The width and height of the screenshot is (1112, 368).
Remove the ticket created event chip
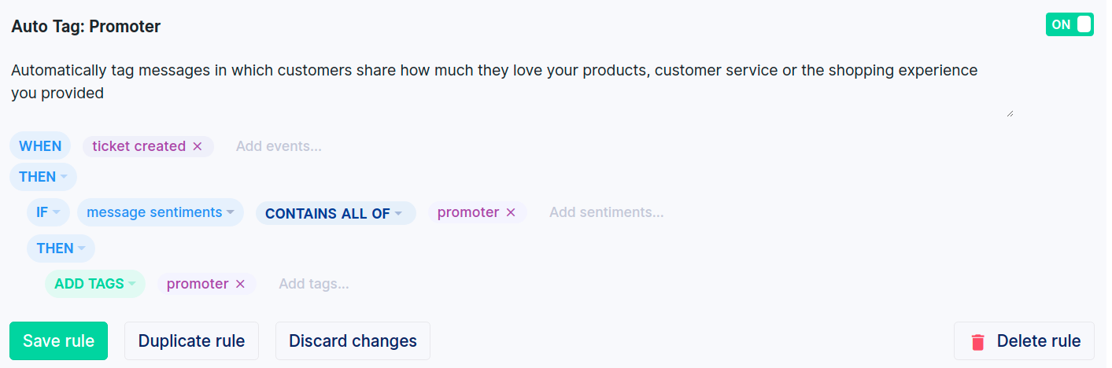[198, 146]
